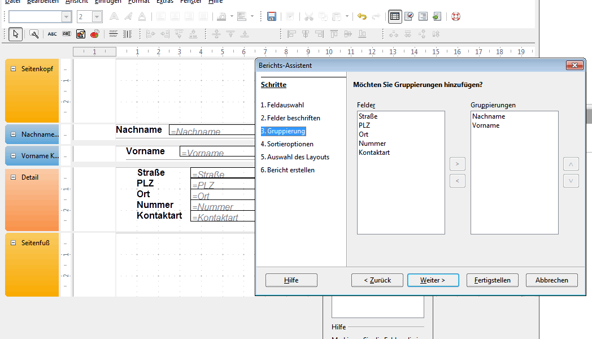This screenshot has height=339, width=592.
Task: Run the report with the Execute Report icon
Action: (x=437, y=16)
